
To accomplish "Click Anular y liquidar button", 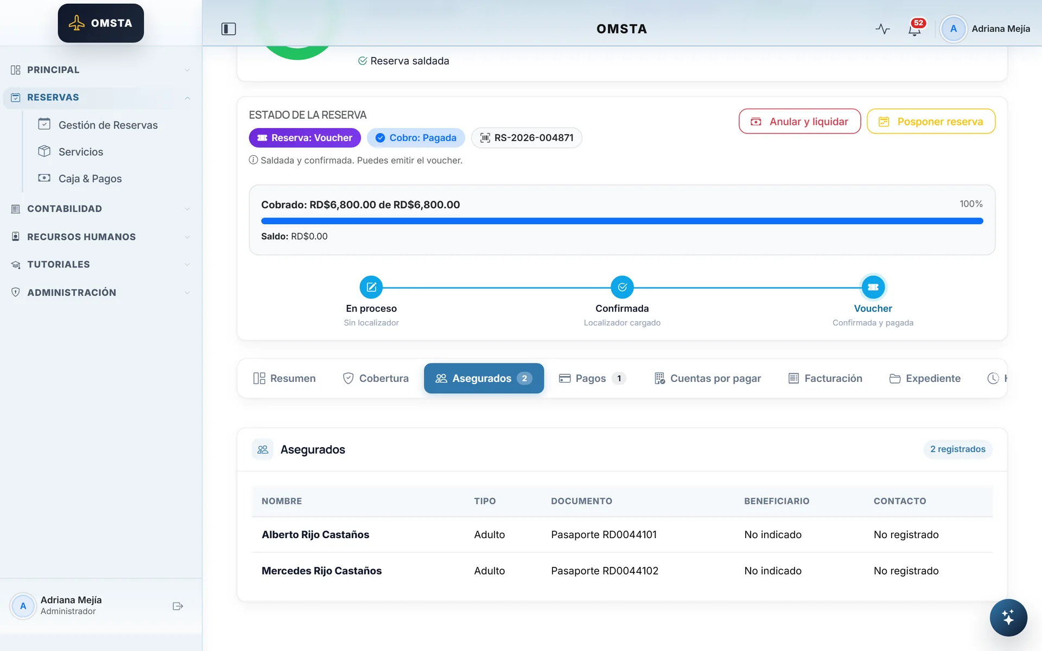I will pos(799,122).
